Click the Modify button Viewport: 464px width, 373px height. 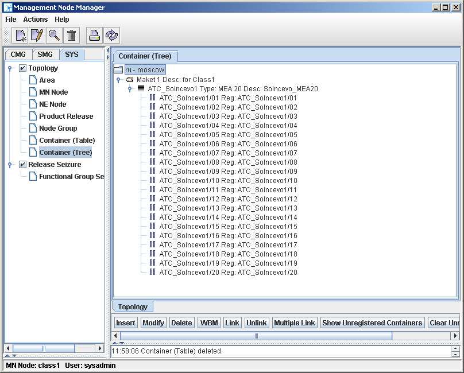click(x=153, y=323)
